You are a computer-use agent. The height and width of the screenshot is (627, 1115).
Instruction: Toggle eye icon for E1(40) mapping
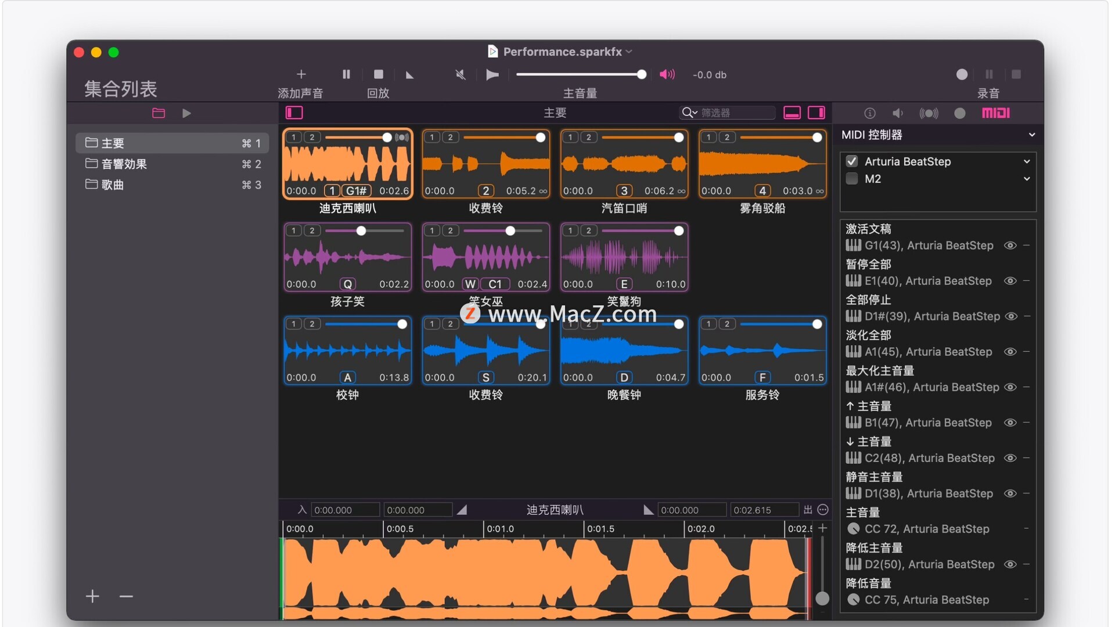pyautogui.click(x=1010, y=281)
